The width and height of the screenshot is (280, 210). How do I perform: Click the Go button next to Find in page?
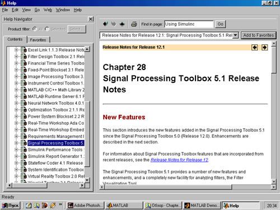click(x=220, y=24)
